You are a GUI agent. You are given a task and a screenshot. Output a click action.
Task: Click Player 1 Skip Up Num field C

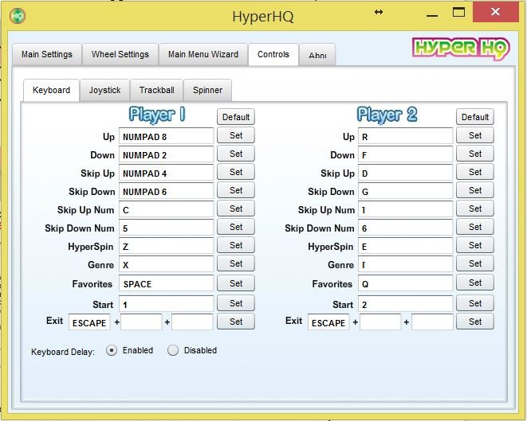(166, 209)
